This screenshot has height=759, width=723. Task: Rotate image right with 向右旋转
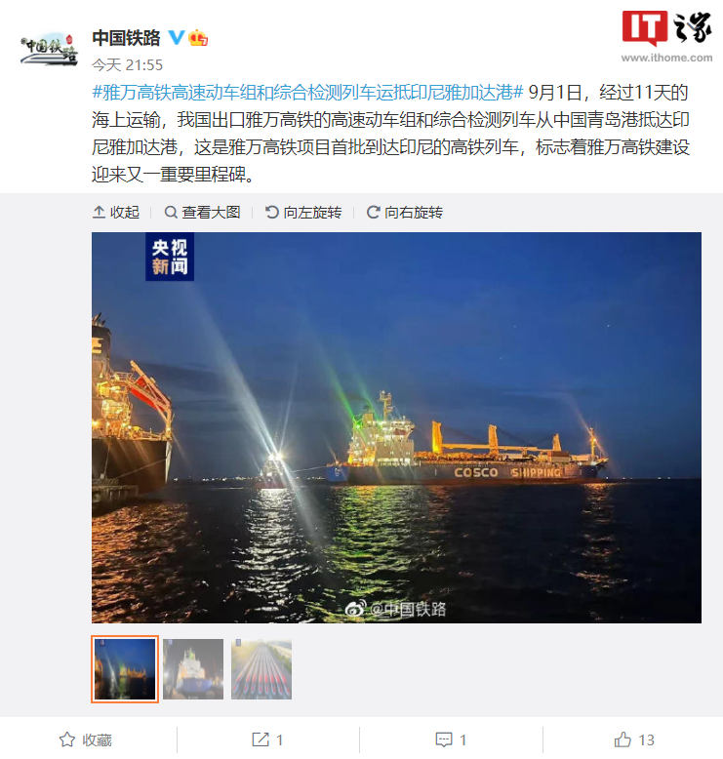coord(404,212)
